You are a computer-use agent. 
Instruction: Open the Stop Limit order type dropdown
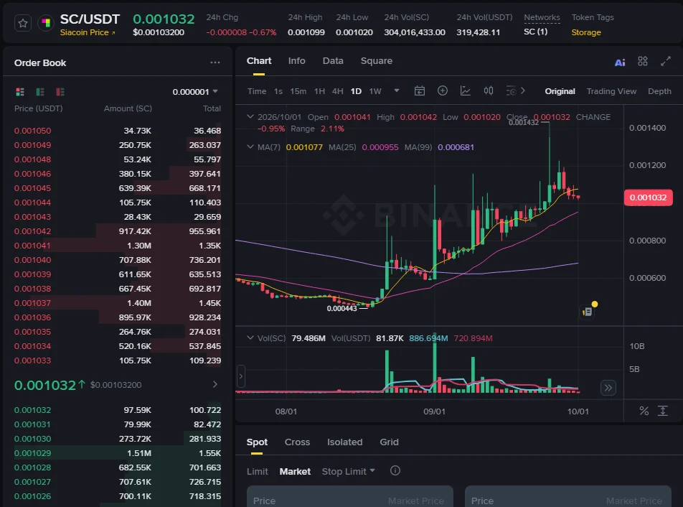pos(348,472)
